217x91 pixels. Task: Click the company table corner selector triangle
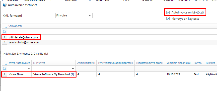coord(6,64)
